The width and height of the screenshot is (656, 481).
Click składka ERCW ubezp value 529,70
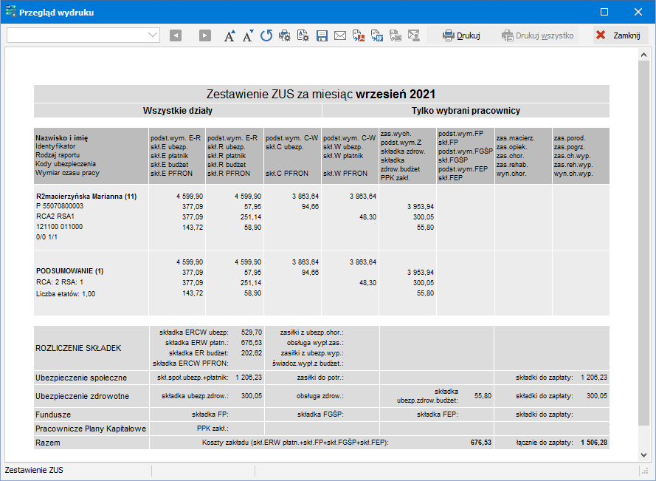click(252, 332)
